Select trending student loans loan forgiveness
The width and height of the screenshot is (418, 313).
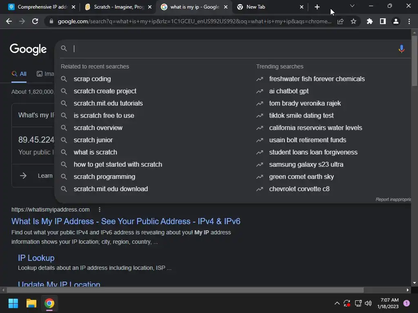313,152
